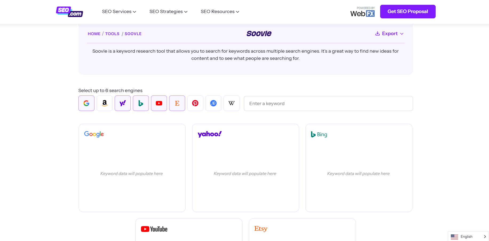Toggle the Pinterest search engine button
This screenshot has height=241, width=489.
(195, 103)
